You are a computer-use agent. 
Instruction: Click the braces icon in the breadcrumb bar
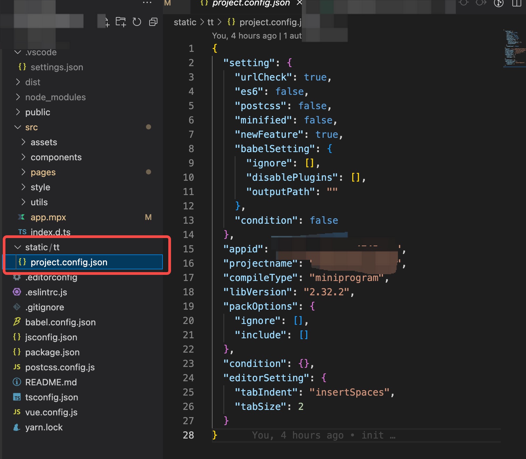[x=231, y=22]
